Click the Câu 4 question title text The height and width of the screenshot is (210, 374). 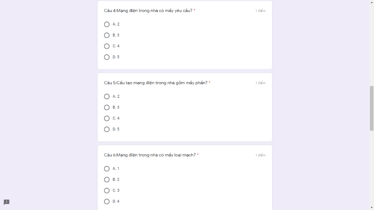pos(148,11)
